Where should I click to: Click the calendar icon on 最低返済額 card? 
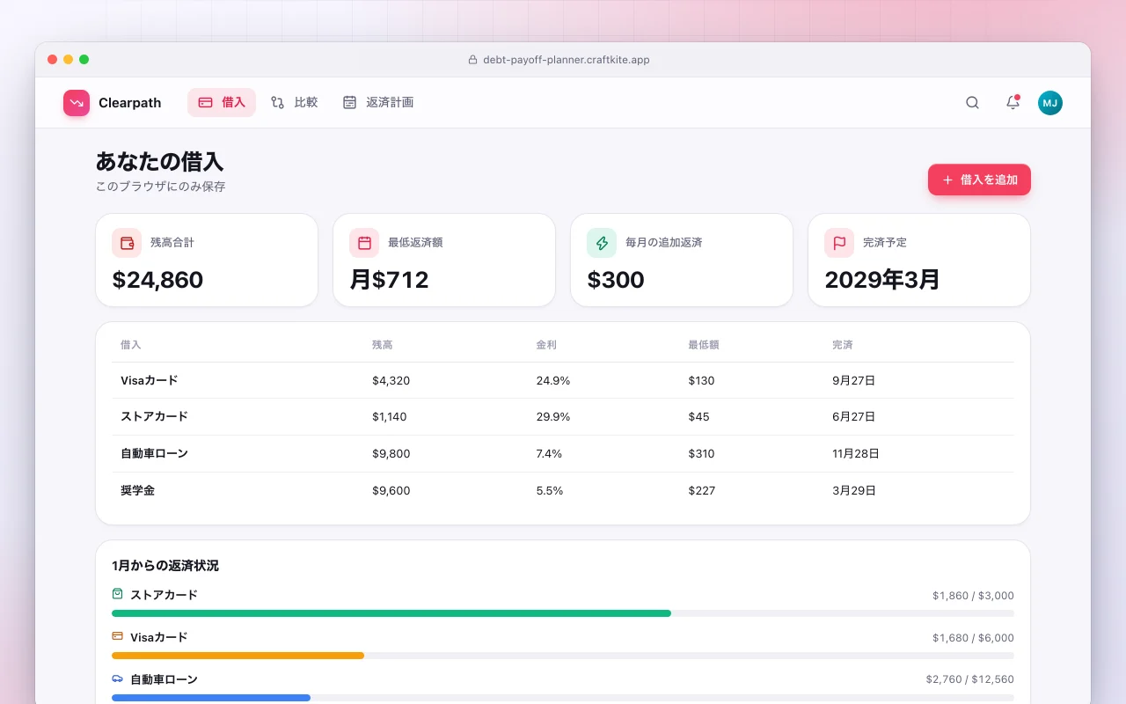click(x=364, y=243)
